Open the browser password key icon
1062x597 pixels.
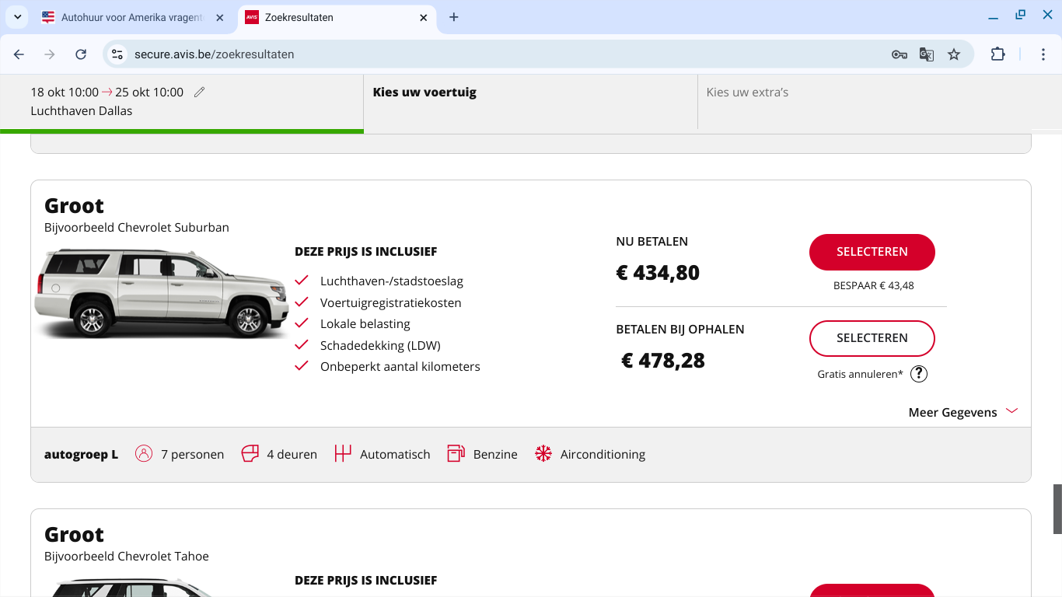coord(900,54)
